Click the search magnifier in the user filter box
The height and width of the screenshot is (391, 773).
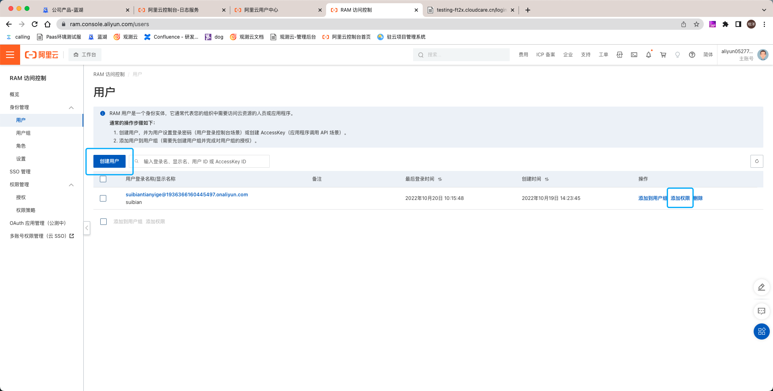click(137, 161)
